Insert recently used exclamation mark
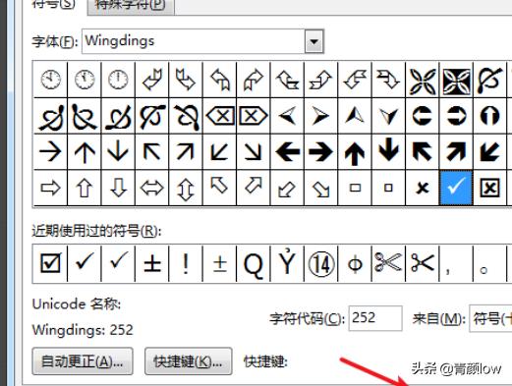Image resolution: width=512 pixels, height=386 pixels. click(186, 263)
